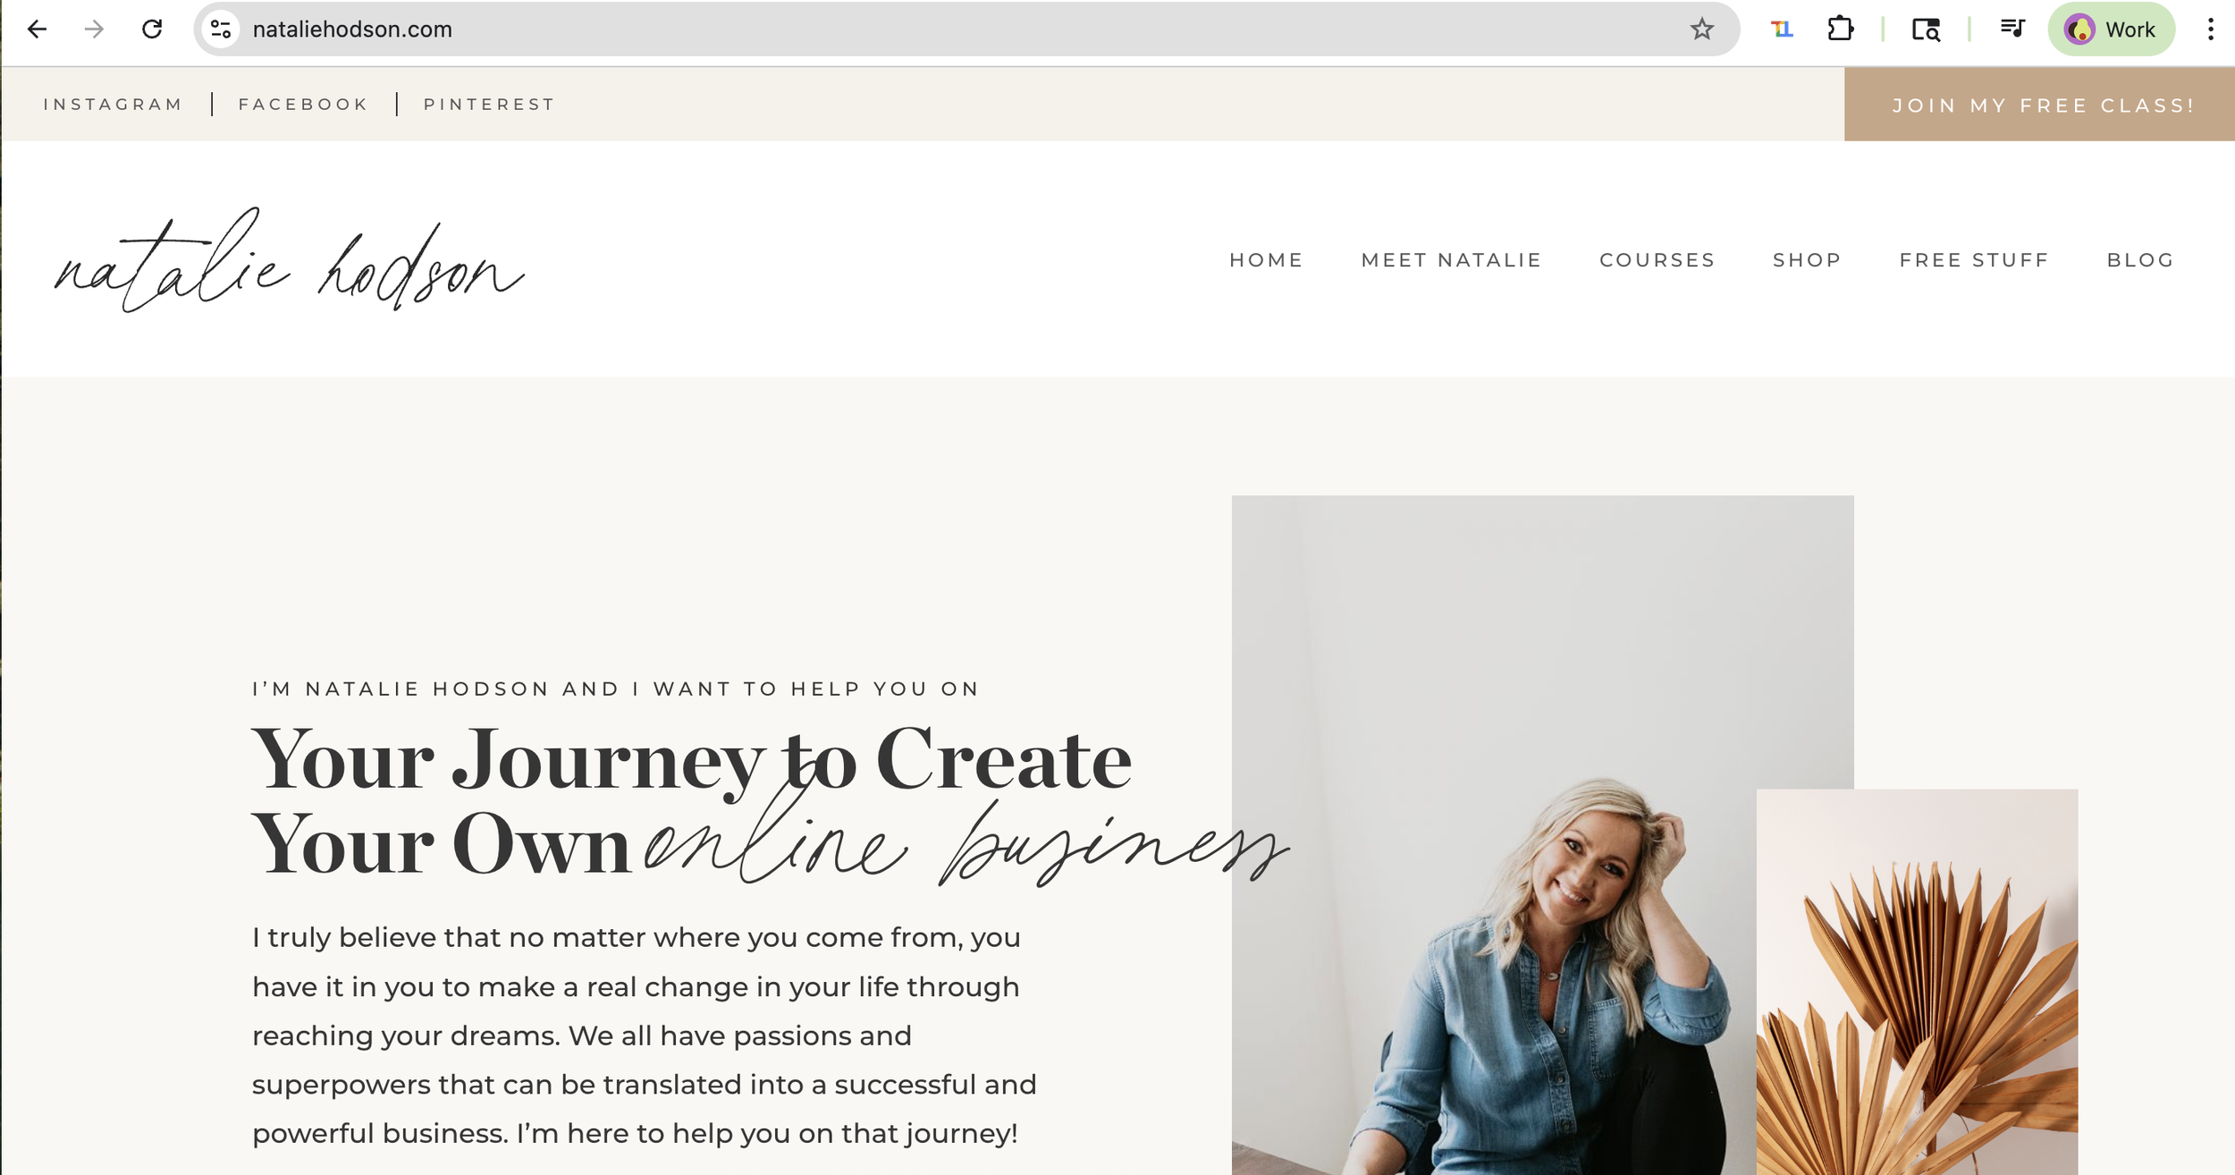The image size is (2235, 1175).
Task: Reload the page with the refresh icon
Action: (x=152, y=30)
